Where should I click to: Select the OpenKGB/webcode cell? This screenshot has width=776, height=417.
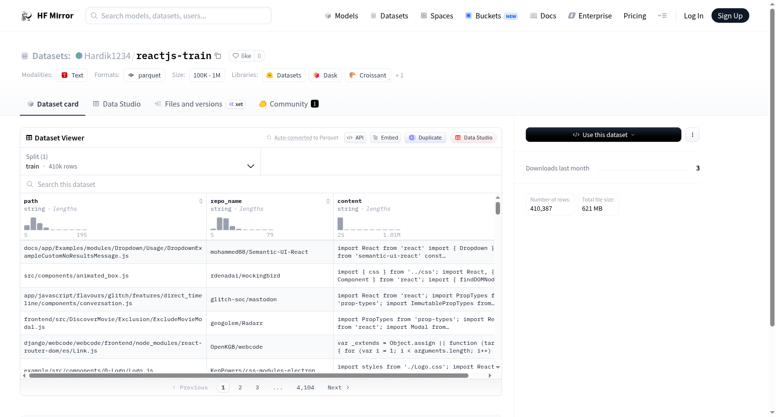[x=270, y=347]
